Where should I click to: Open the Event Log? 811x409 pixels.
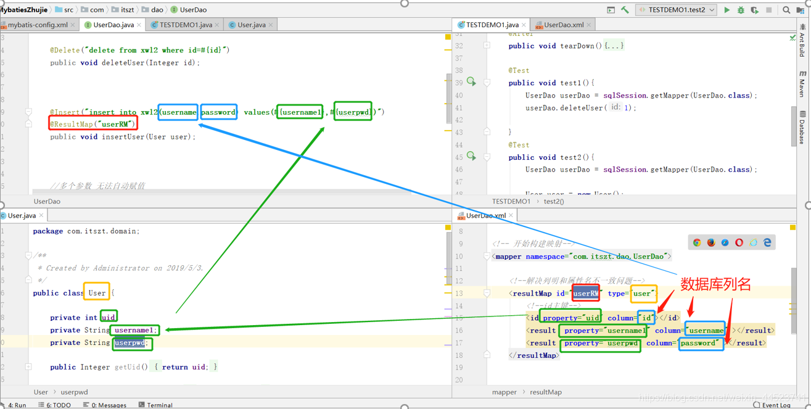click(x=772, y=405)
